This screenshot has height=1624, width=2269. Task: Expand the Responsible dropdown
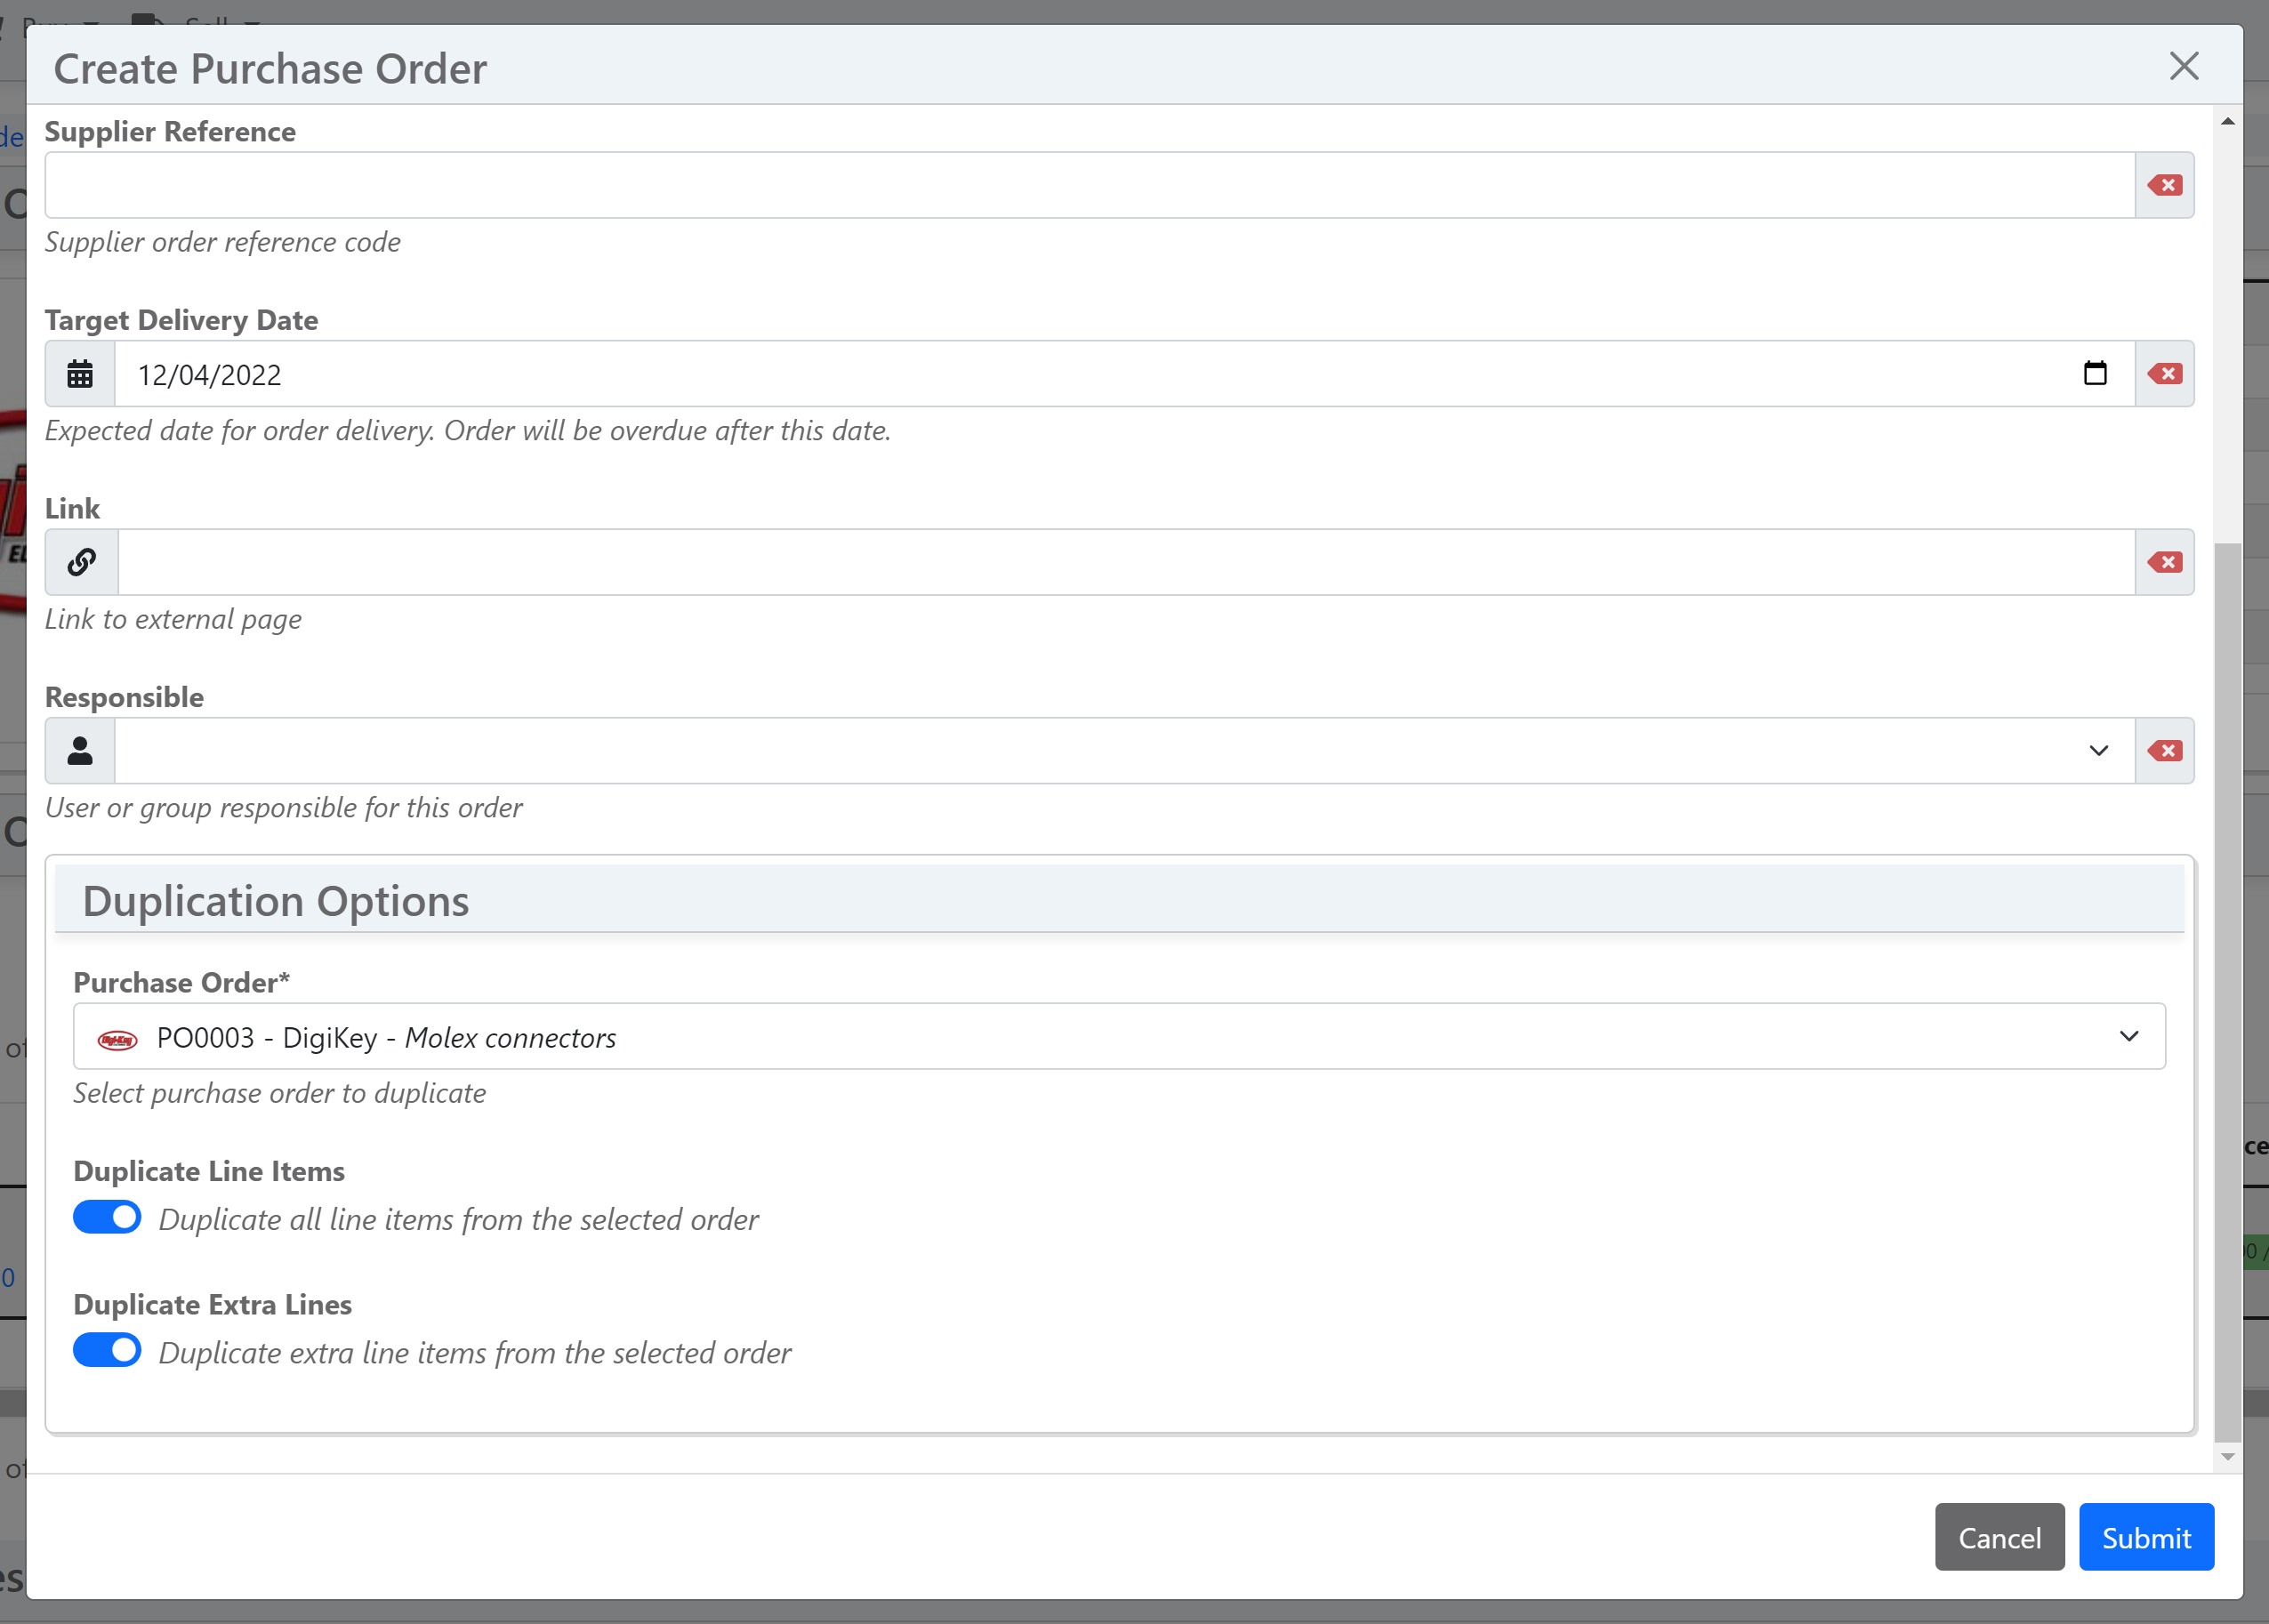[2098, 751]
